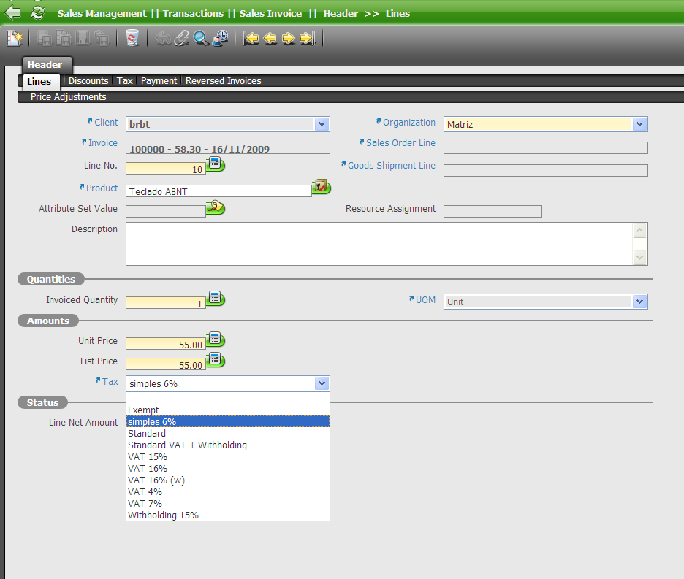Open the Product selector icon

click(321, 188)
